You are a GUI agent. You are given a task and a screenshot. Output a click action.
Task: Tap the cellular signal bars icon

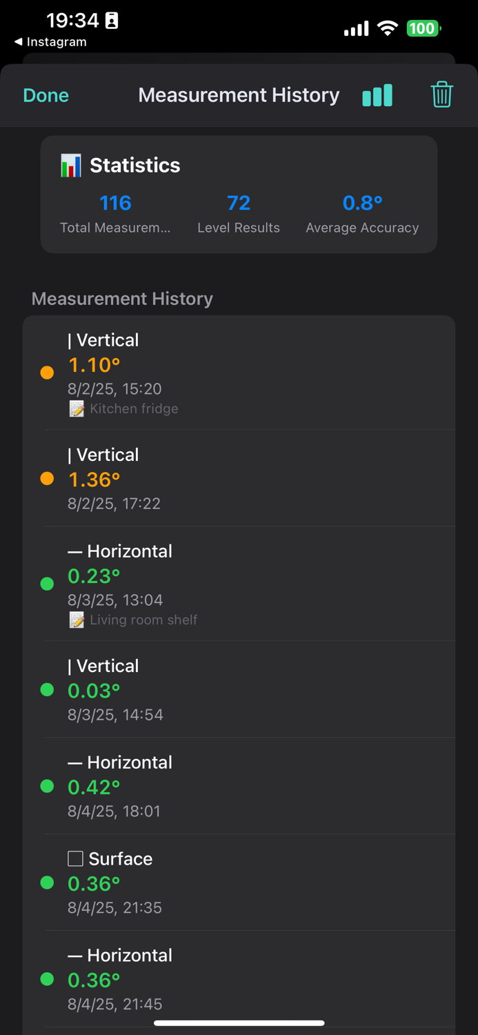click(356, 29)
